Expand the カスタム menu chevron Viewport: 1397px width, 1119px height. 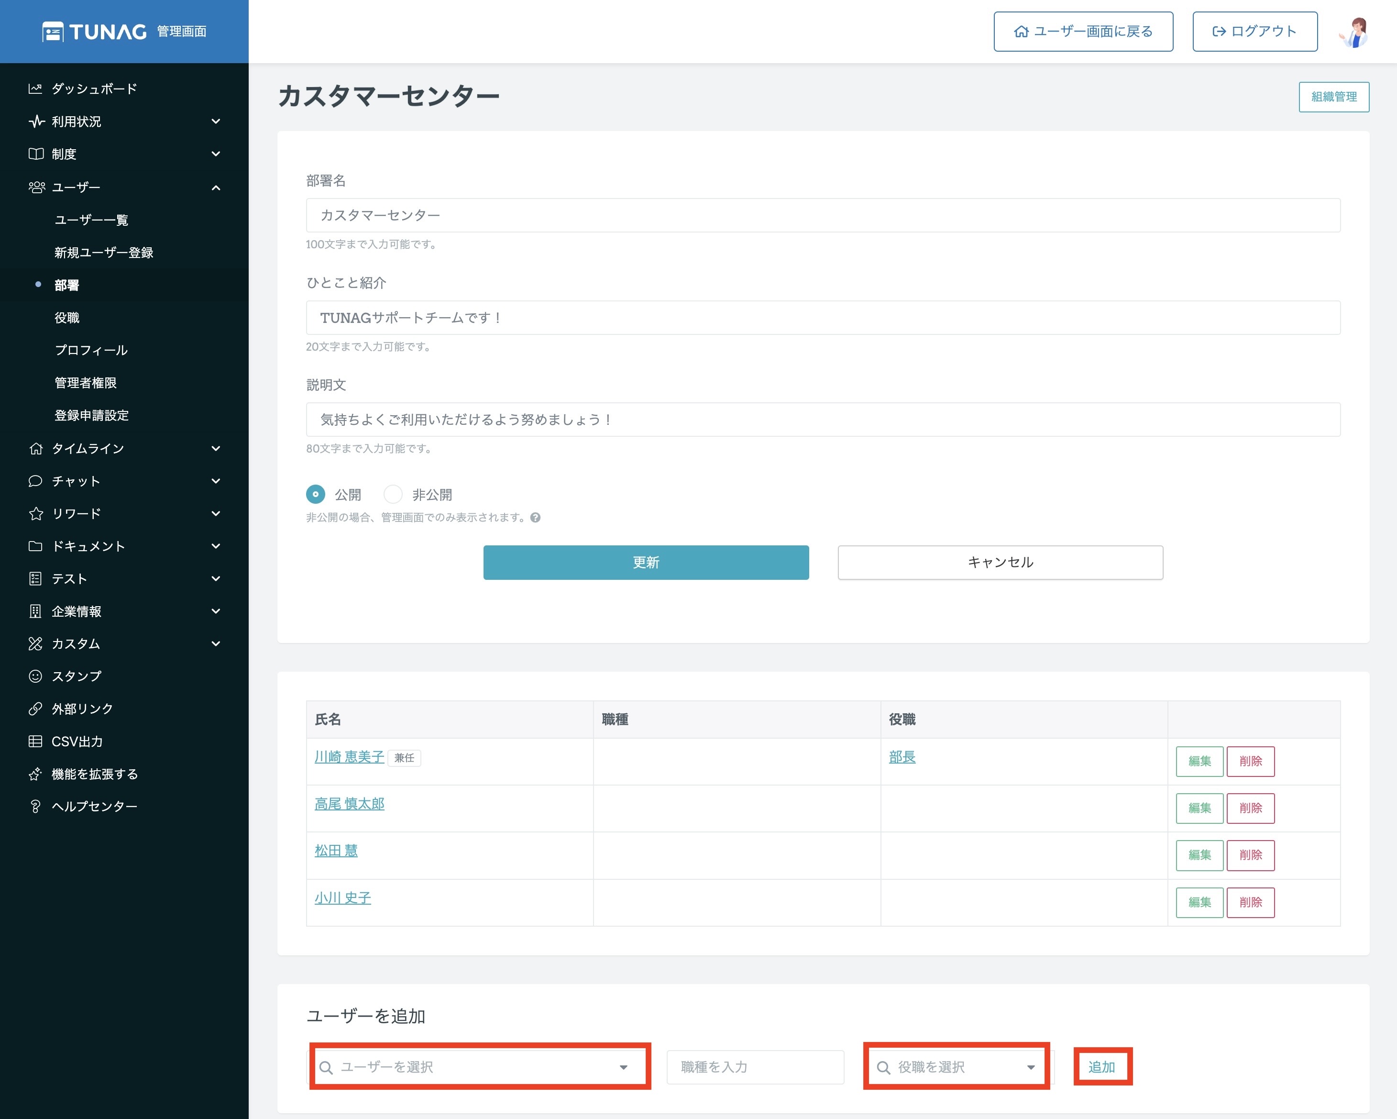point(217,644)
